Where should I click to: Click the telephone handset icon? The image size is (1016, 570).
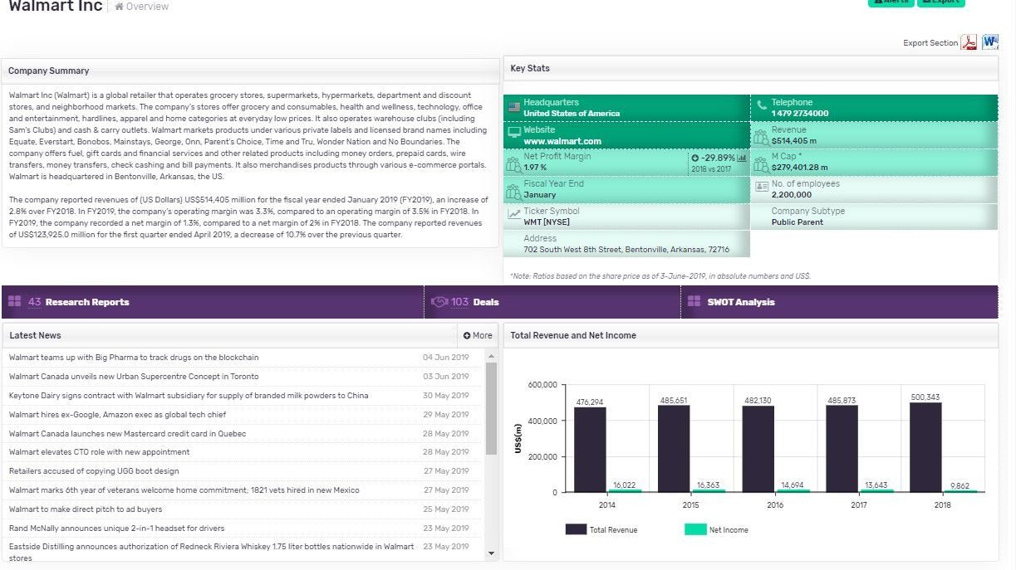point(762,107)
